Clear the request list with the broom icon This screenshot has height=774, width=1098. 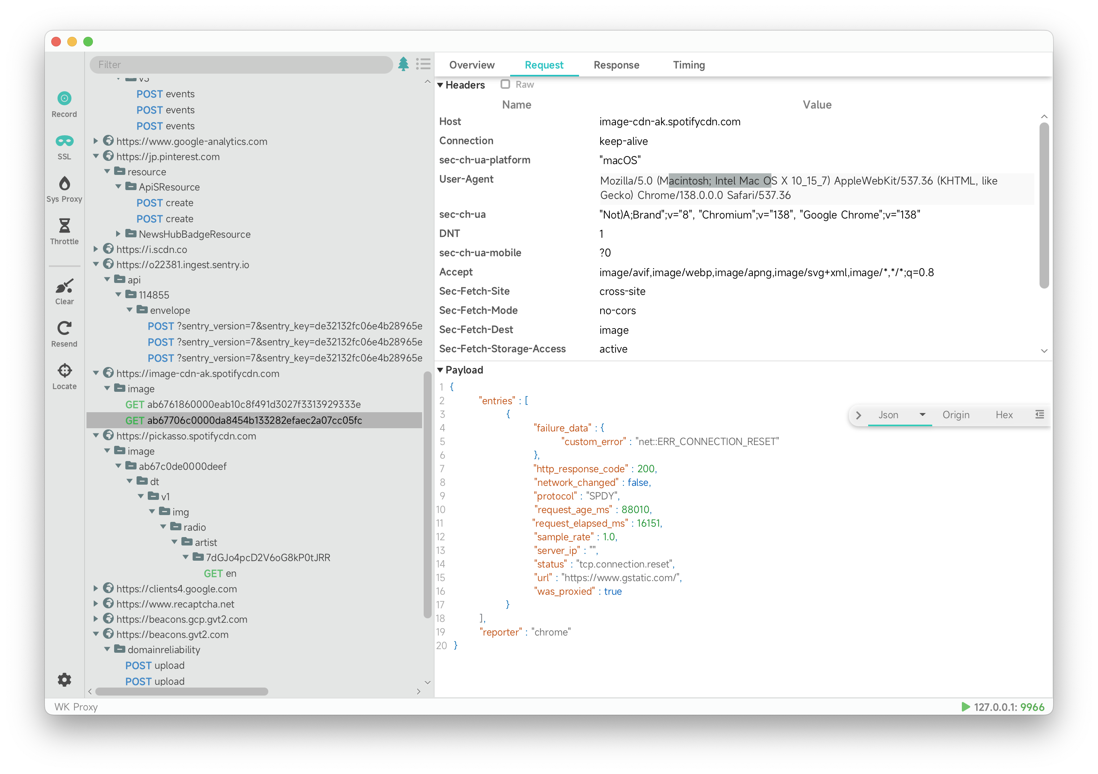point(64,286)
